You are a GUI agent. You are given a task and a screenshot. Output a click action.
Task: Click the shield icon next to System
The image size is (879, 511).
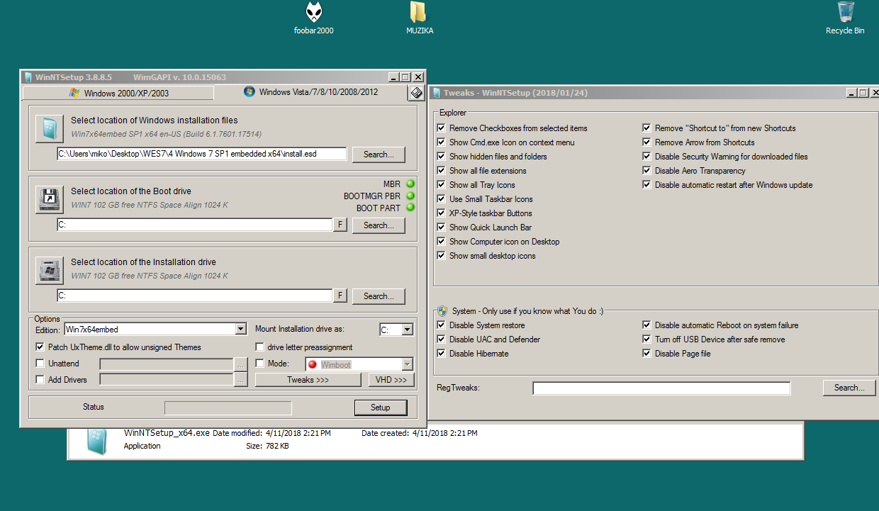[x=442, y=310]
